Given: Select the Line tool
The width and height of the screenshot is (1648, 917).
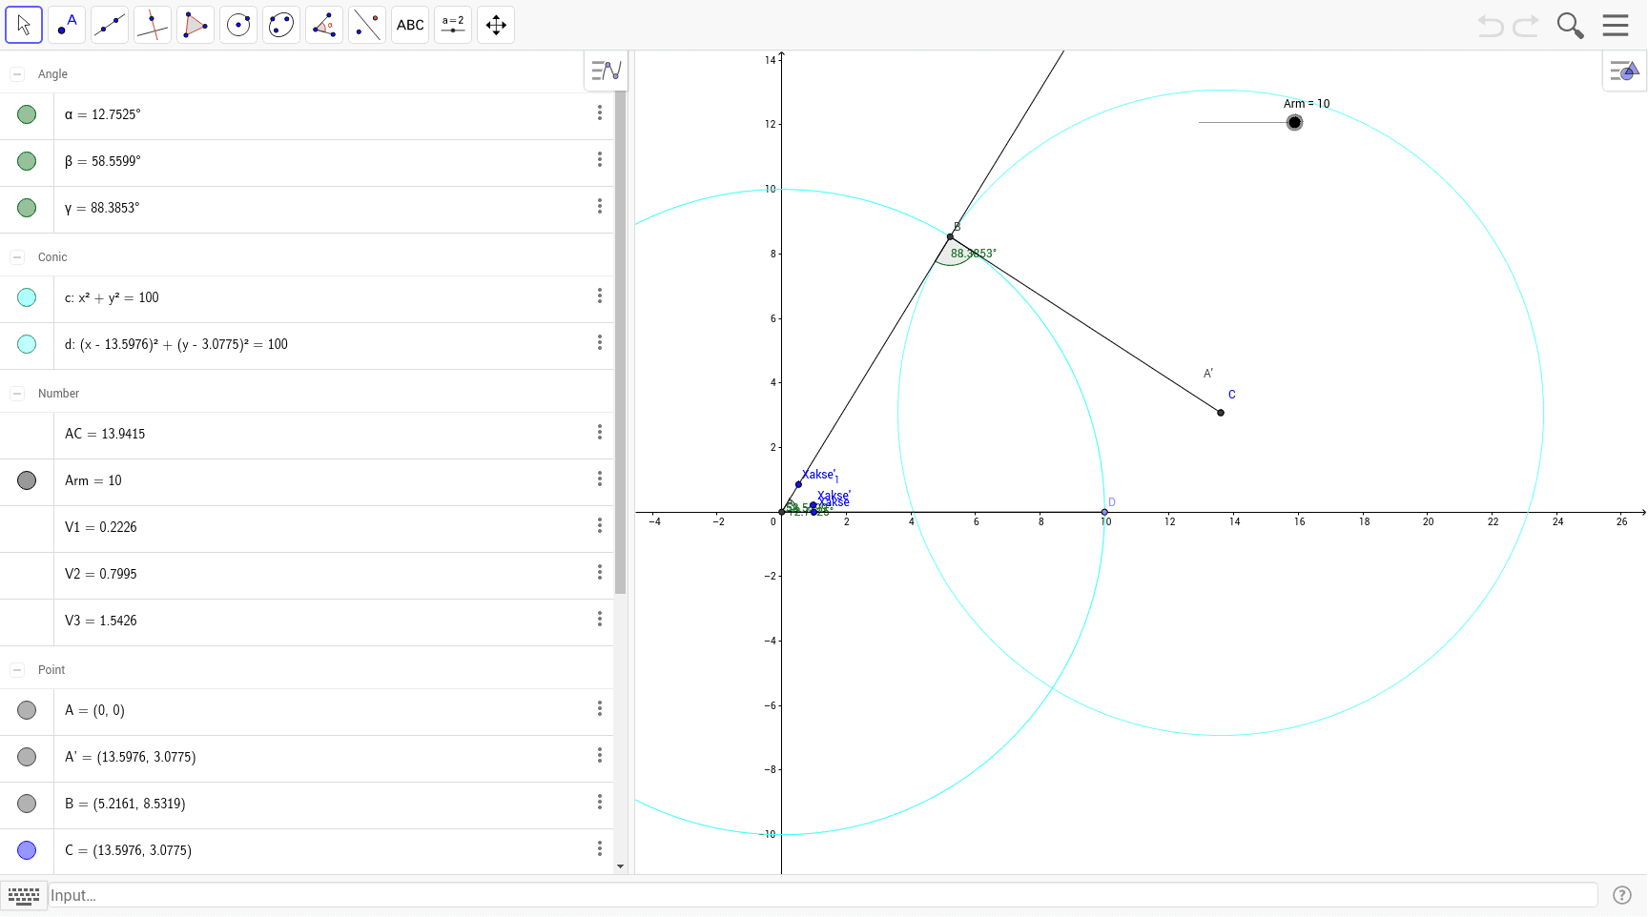Looking at the screenshot, I should coord(110,25).
